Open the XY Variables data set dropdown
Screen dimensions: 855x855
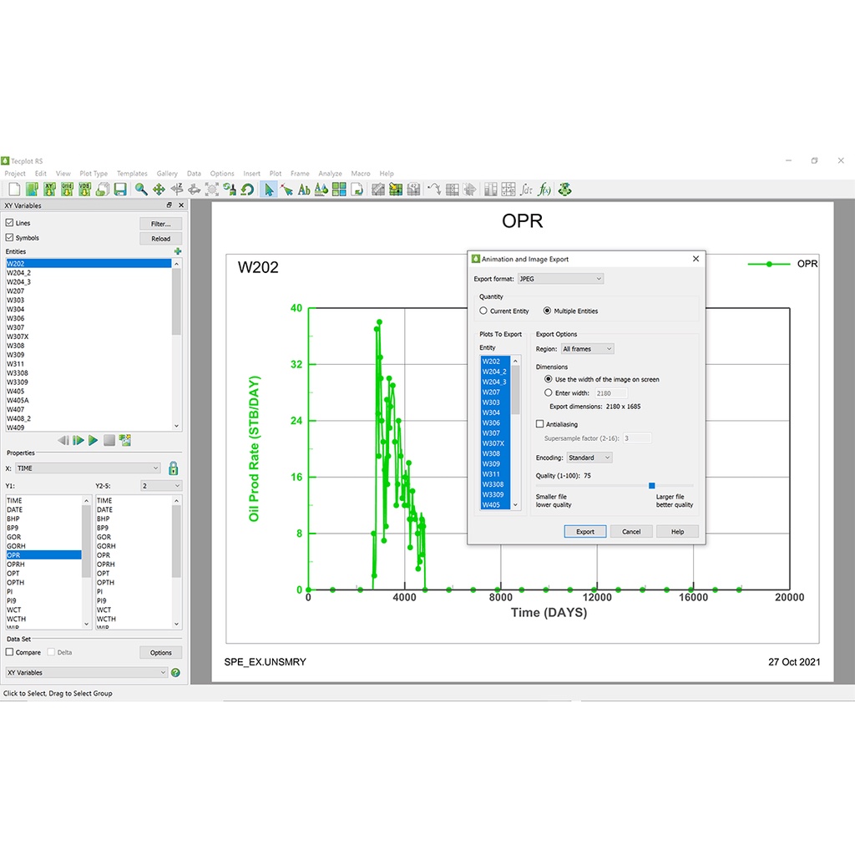[86, 672]
